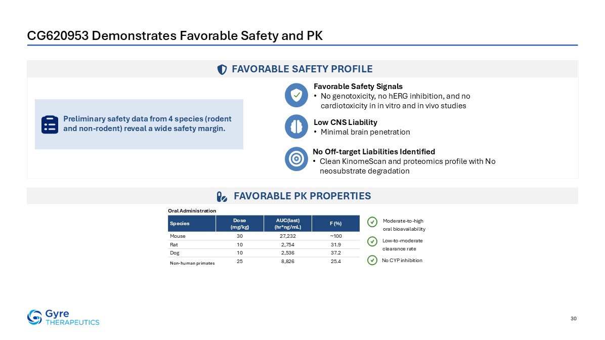Click the primate dose value 25
The height and width of the screenshot is (340, 605).
click(x=240, y=261)
